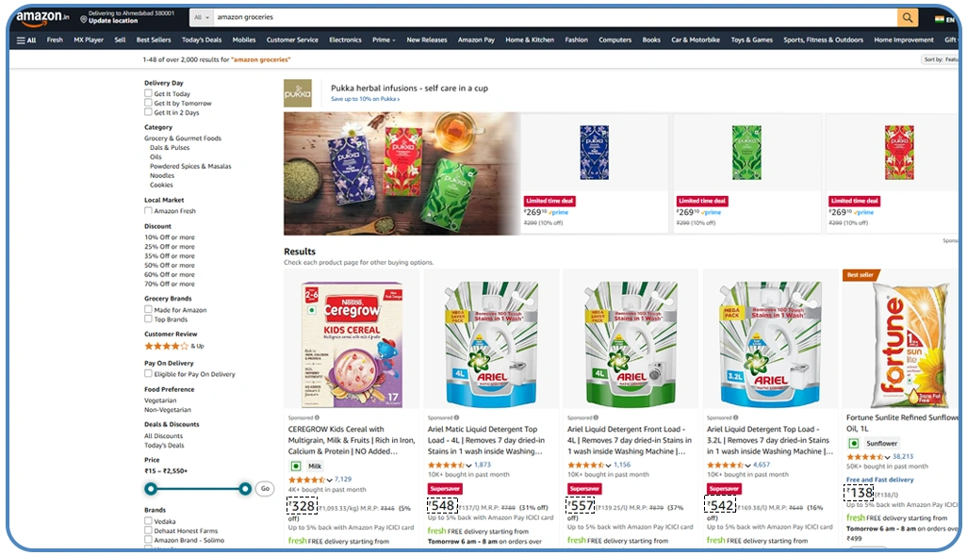Open Save up to 10% on Pukka link
The height and width of the screenshot is (555, 967).
365,99
